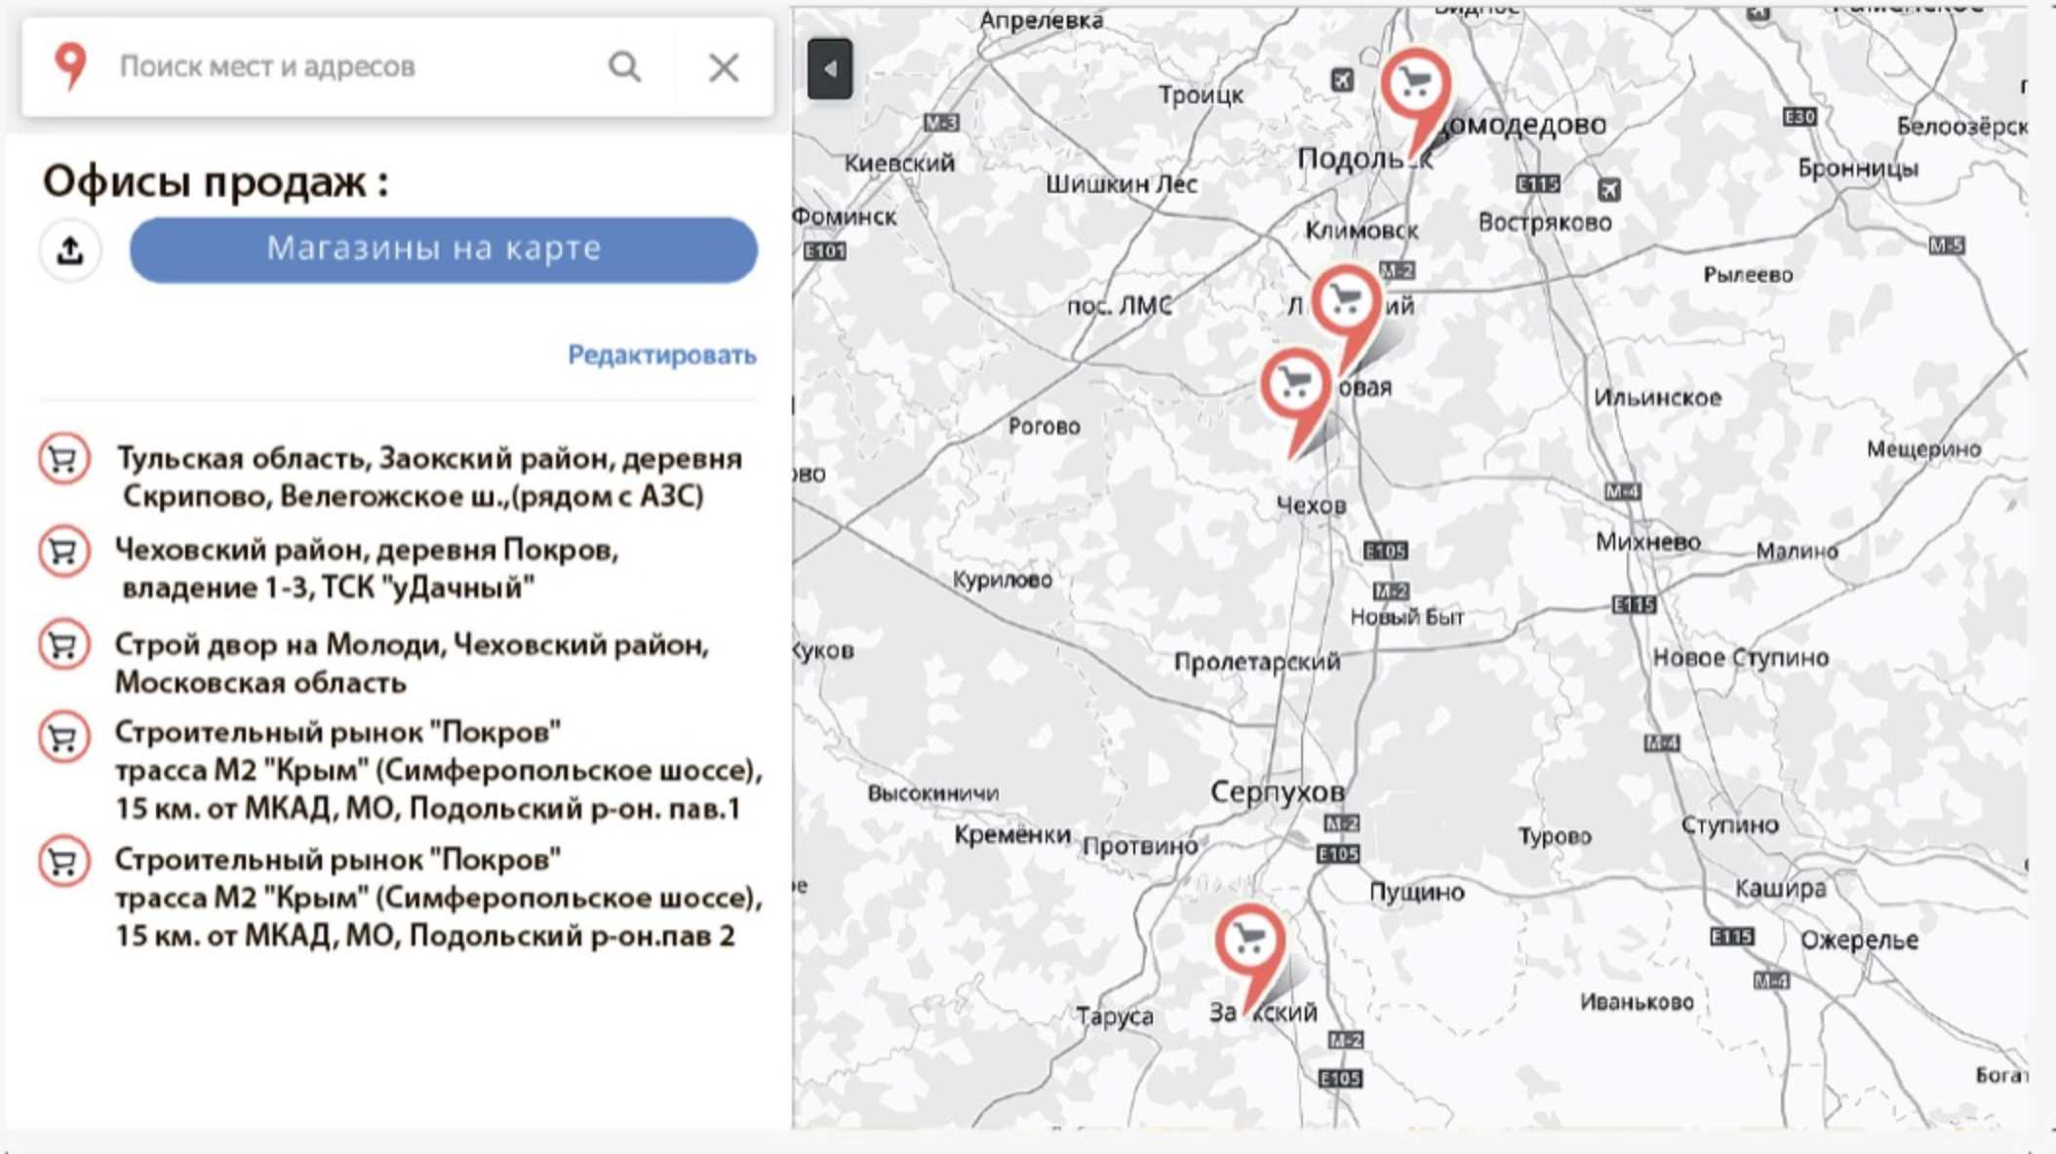Click the 'Троицк' label on map

1201,96
